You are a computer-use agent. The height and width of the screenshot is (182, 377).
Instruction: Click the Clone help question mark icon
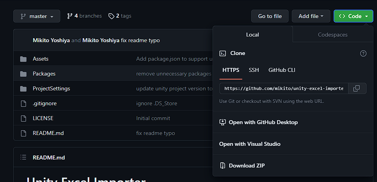point(363,53)
